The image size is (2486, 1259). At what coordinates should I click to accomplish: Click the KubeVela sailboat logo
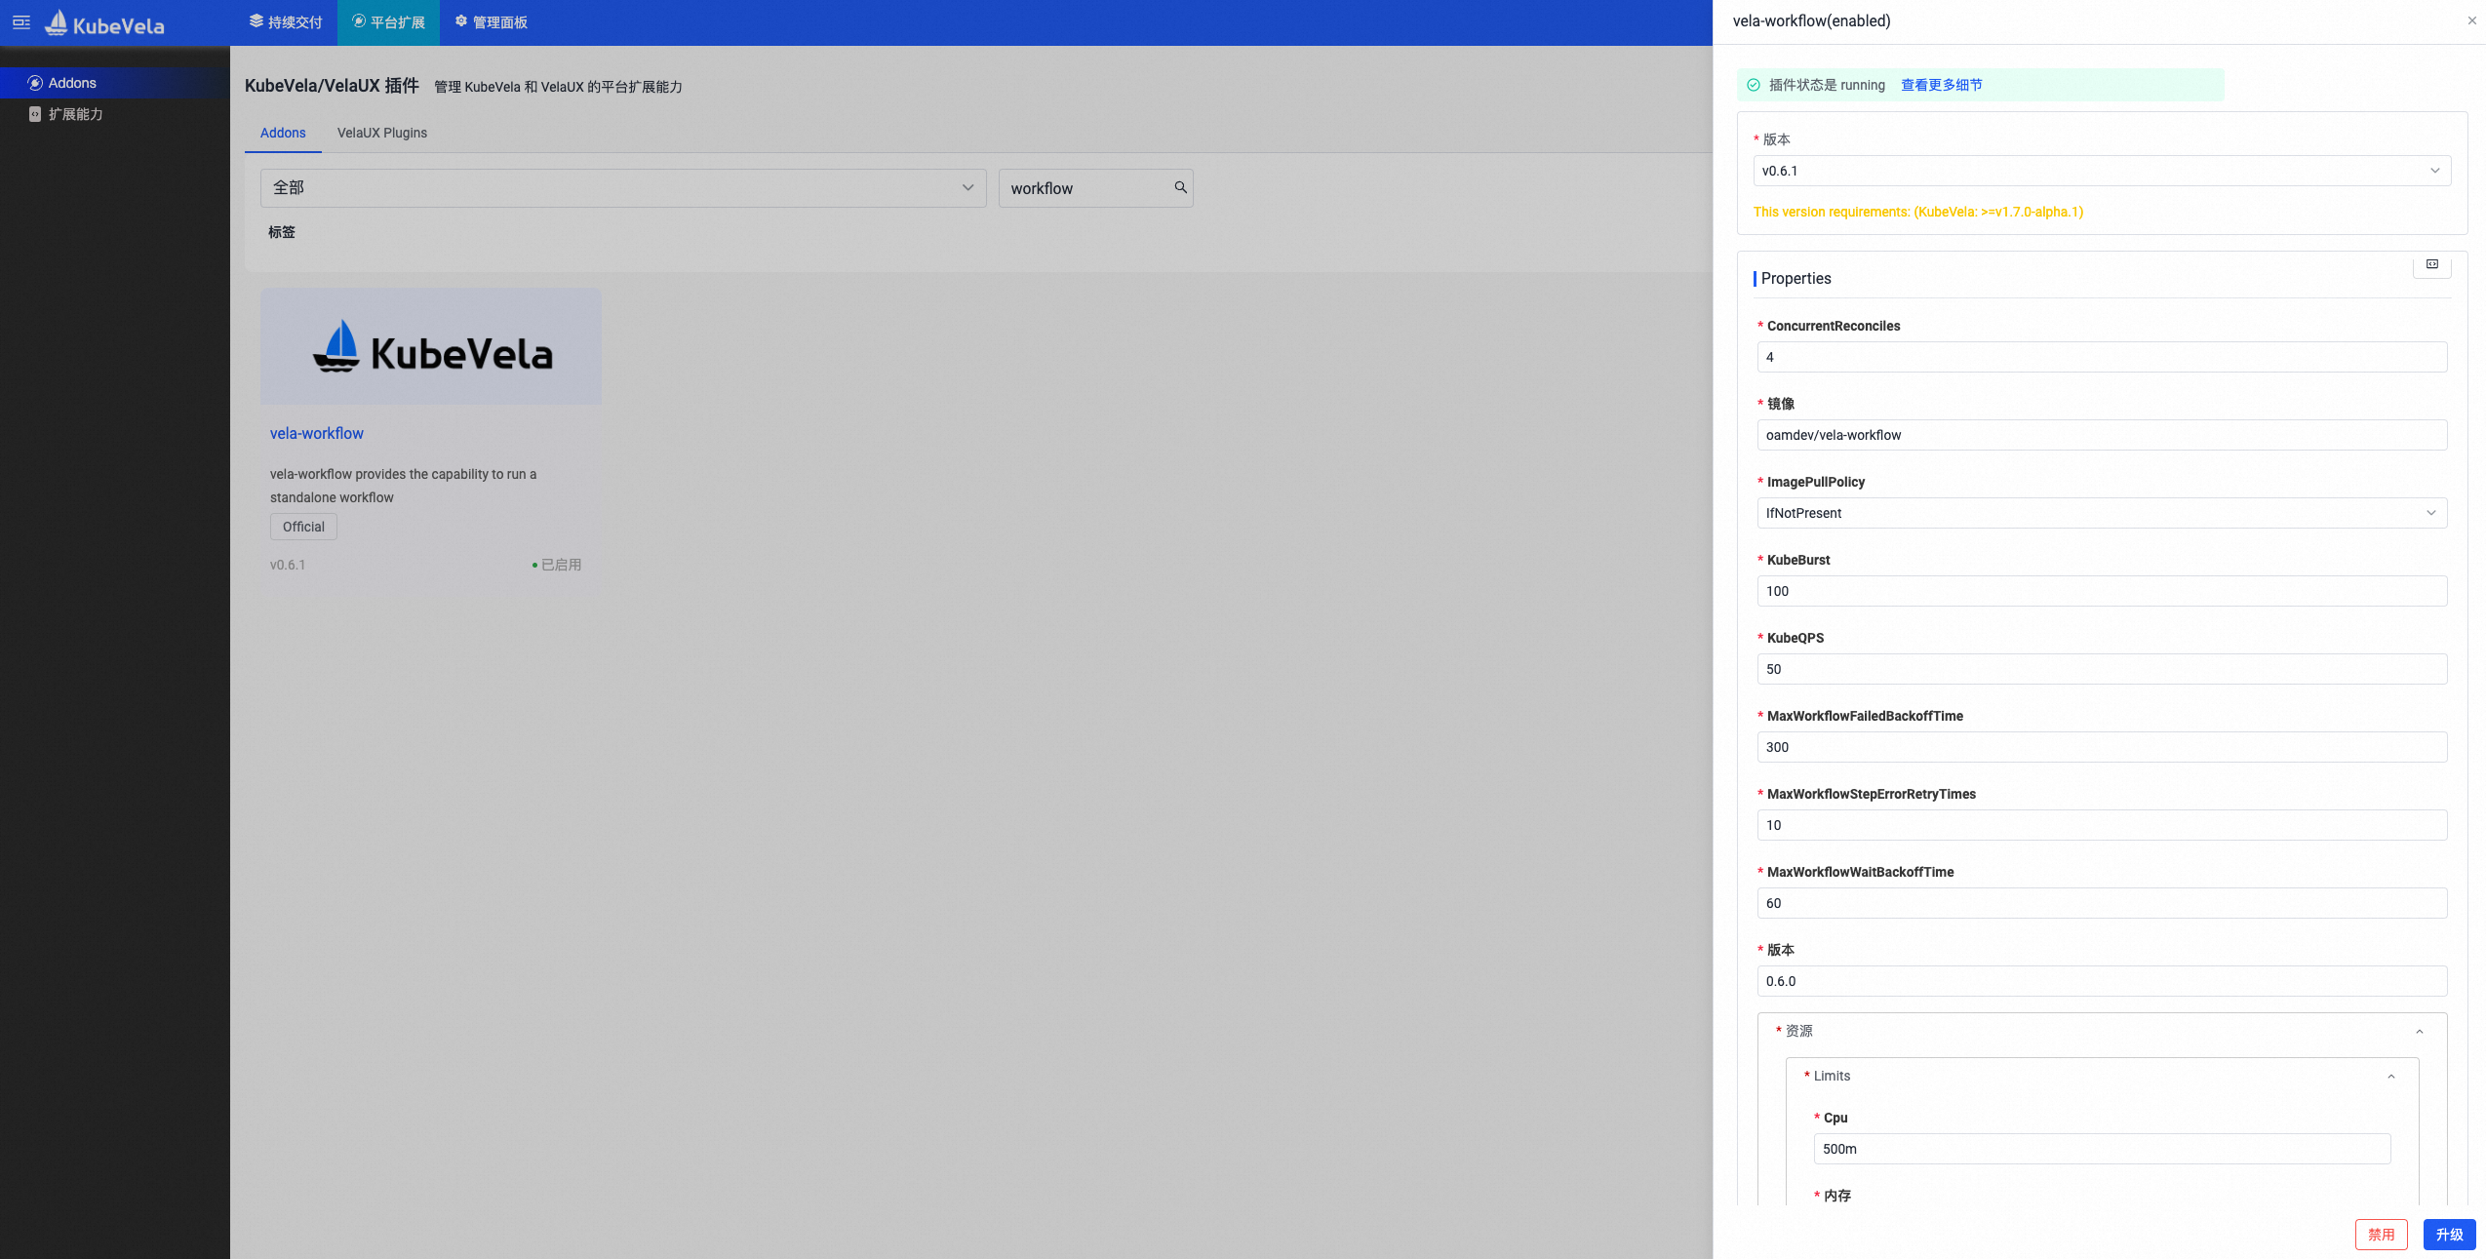click(57, 22)
